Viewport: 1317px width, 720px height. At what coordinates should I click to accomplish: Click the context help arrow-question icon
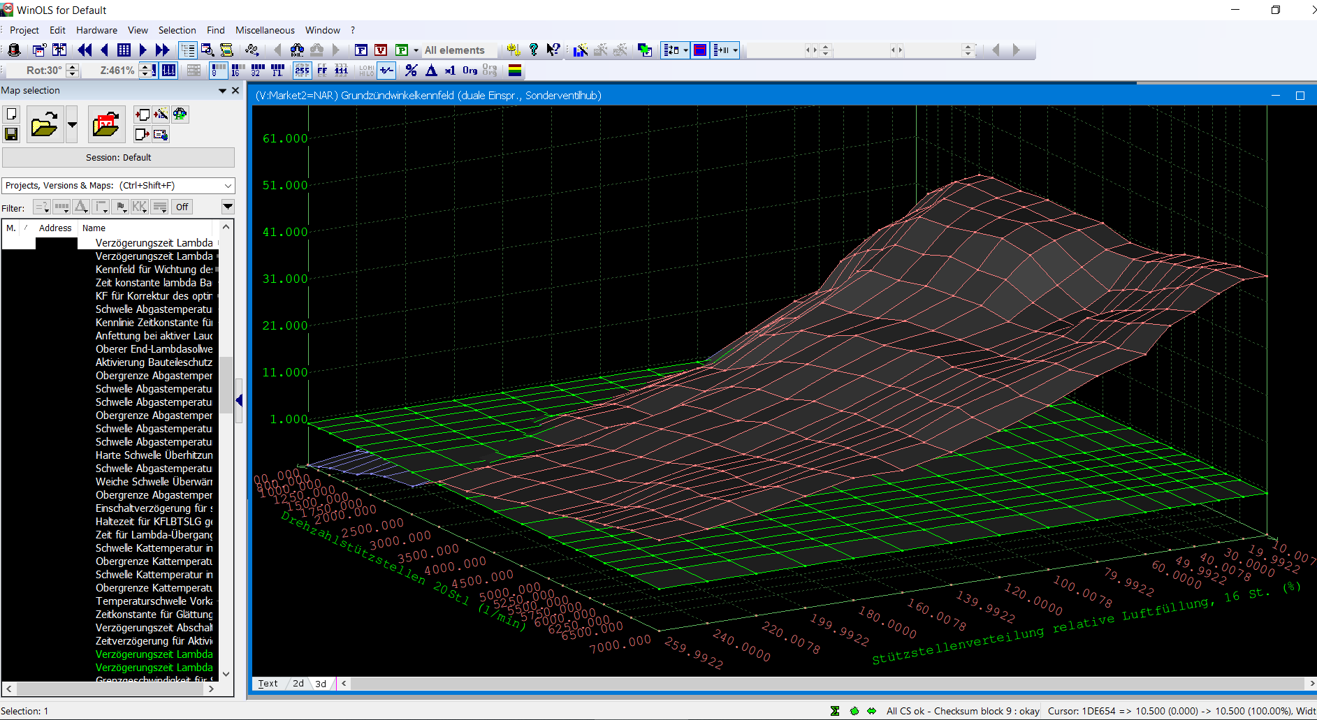553,50
